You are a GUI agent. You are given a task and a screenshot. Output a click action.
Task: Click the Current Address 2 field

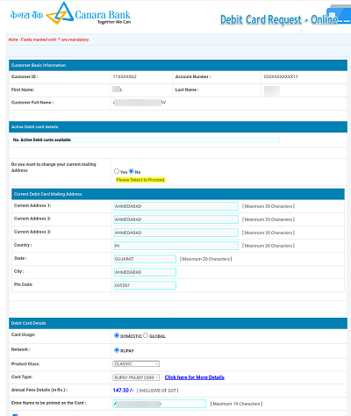coord(176,219)
